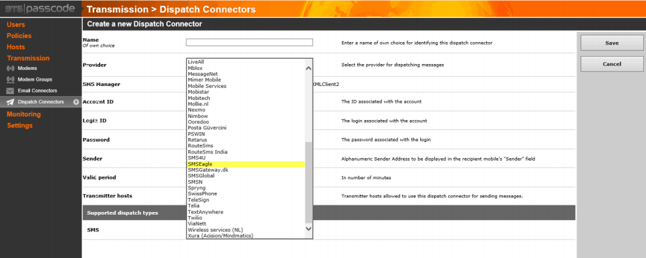
Task: Select Email Connectors in the sidebar
Action: coord(37,91)
